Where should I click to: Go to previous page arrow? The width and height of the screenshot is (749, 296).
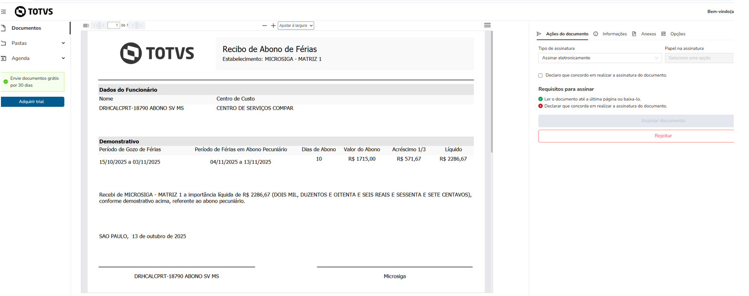point(103,26)
